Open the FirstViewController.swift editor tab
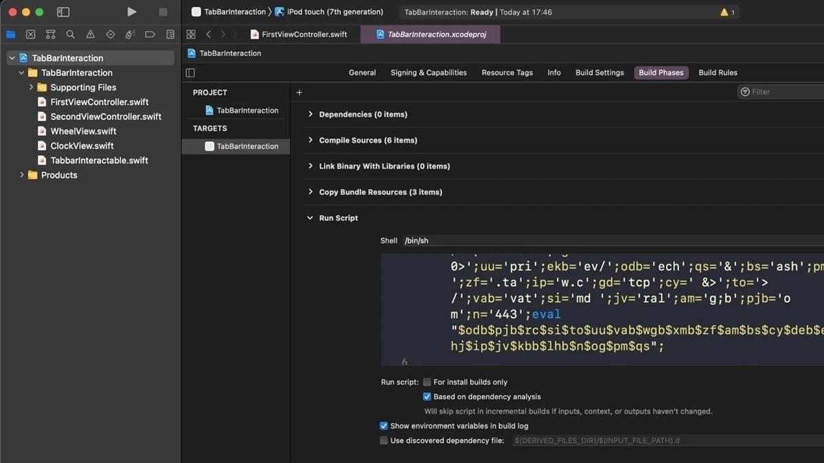The image size is (824, 463). (299, 34)
